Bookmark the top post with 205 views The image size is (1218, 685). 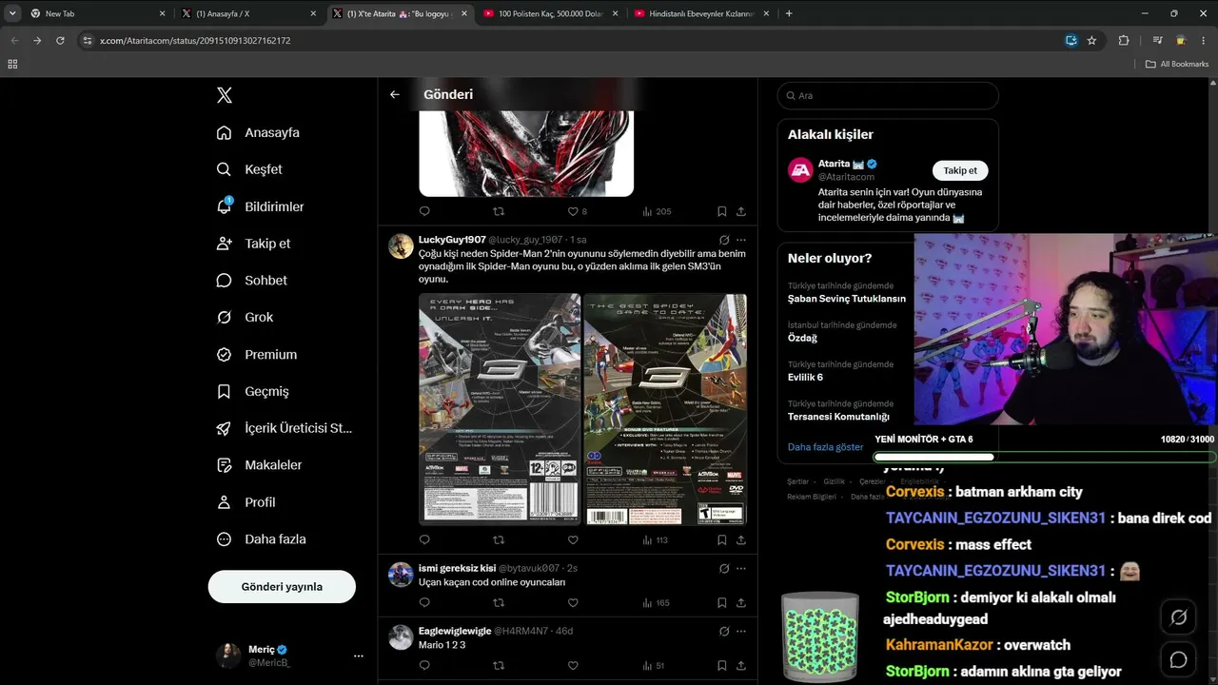click(x=721, y=211)
